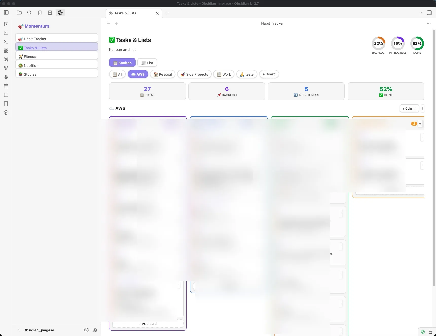Click the 27 TOTAL stat card
The image size is (436, 336).
147,91
